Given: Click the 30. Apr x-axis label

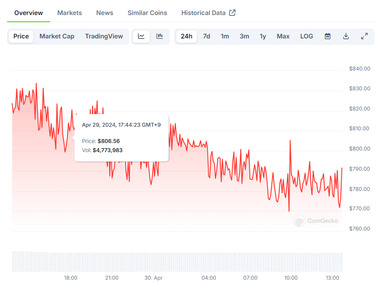Looking at the screenshot, I should pyautogui.click(x=153, y=278).
